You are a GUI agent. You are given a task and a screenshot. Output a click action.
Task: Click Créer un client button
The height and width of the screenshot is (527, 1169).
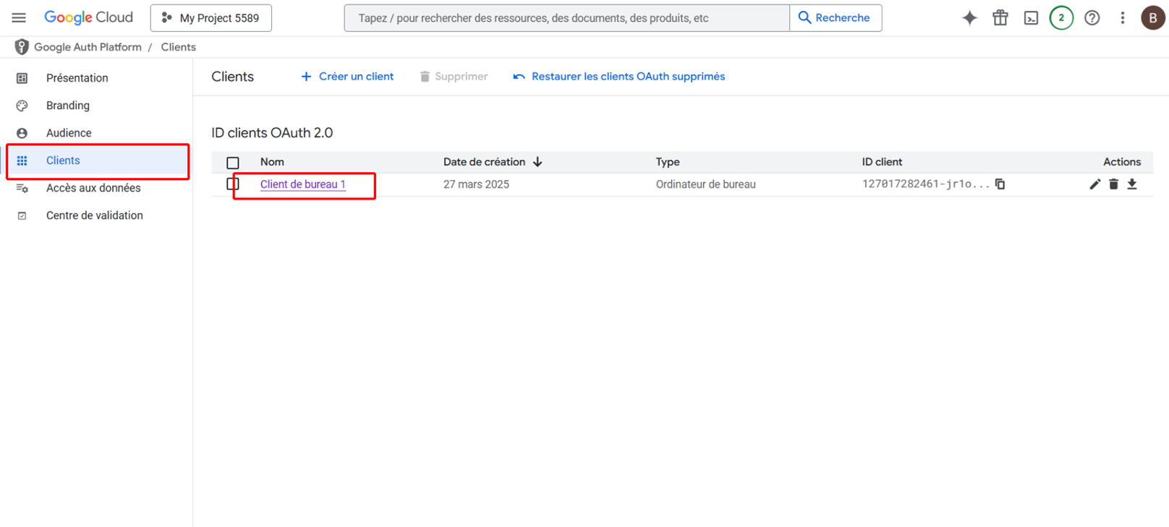[x=347, y=77]
